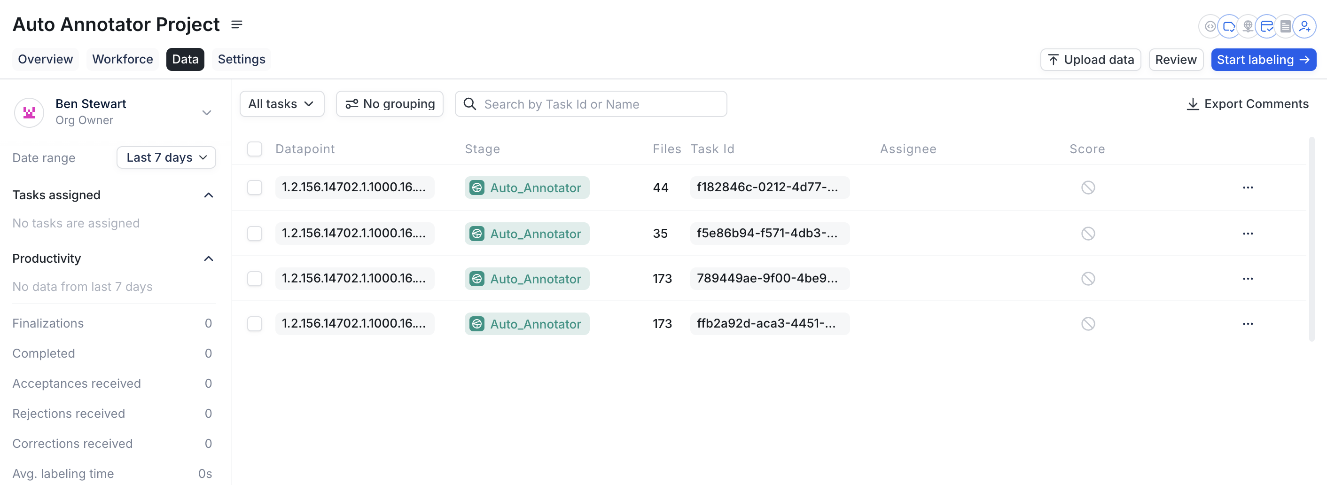Click the Score column header
This screenshot has width=1327, height=485.
click(1087, 149)
